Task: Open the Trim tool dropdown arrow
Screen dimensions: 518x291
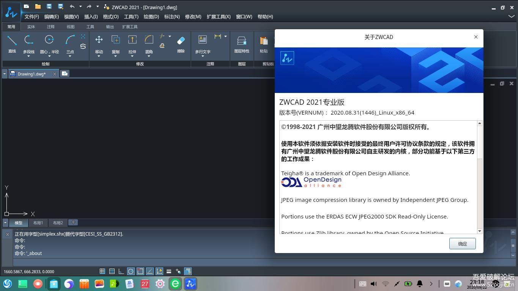Action: (170, 36)
